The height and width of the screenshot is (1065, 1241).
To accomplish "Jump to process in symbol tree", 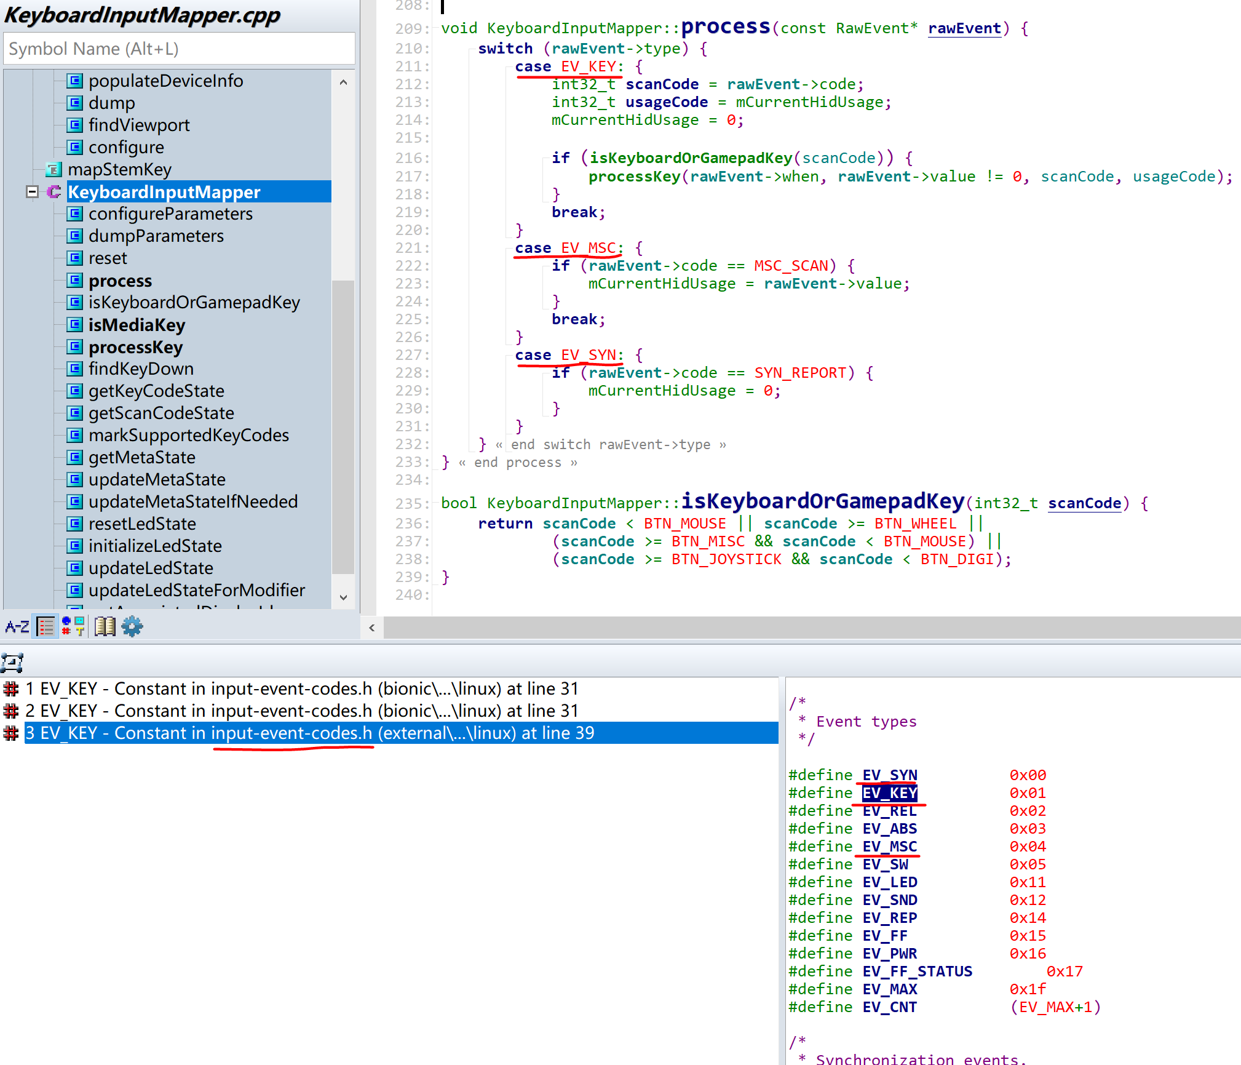I will [120, 281].
